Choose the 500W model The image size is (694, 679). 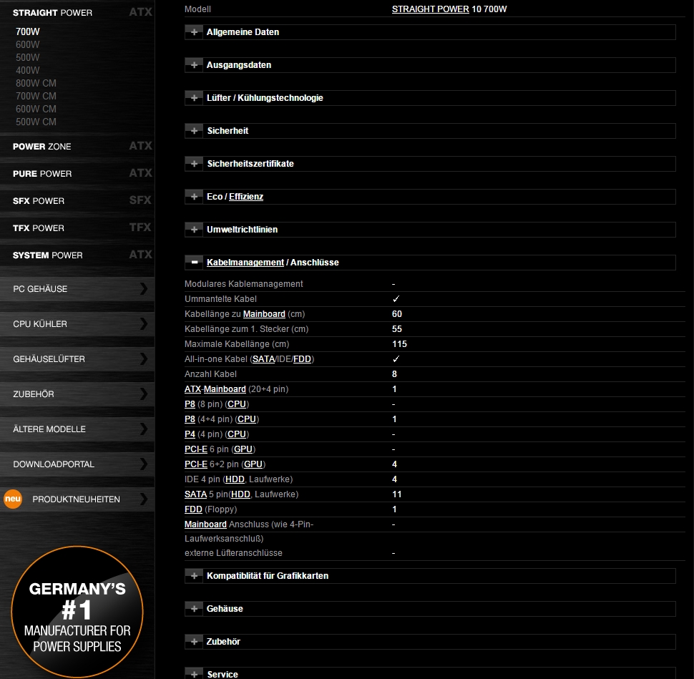click(x=27, y=57)
